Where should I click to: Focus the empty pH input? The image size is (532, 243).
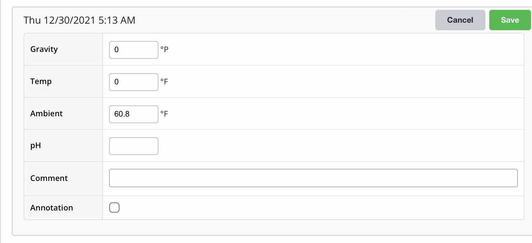(x=133, y=146)
